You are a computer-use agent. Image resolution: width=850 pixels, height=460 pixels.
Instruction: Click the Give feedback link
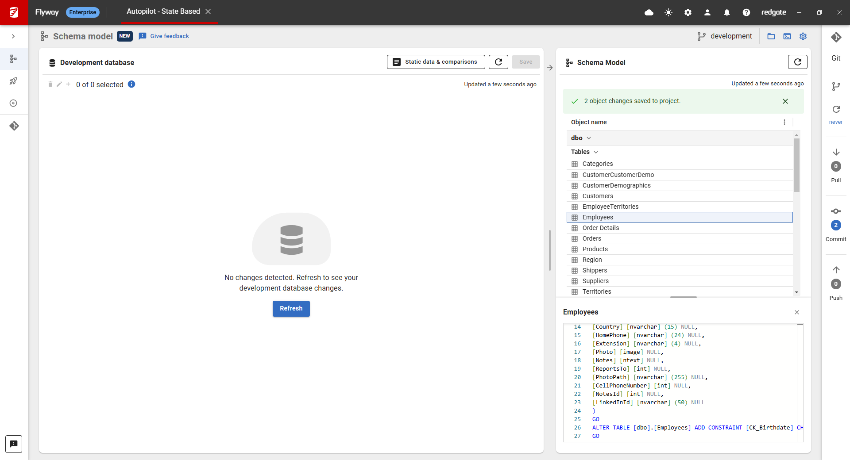point(169,36)
